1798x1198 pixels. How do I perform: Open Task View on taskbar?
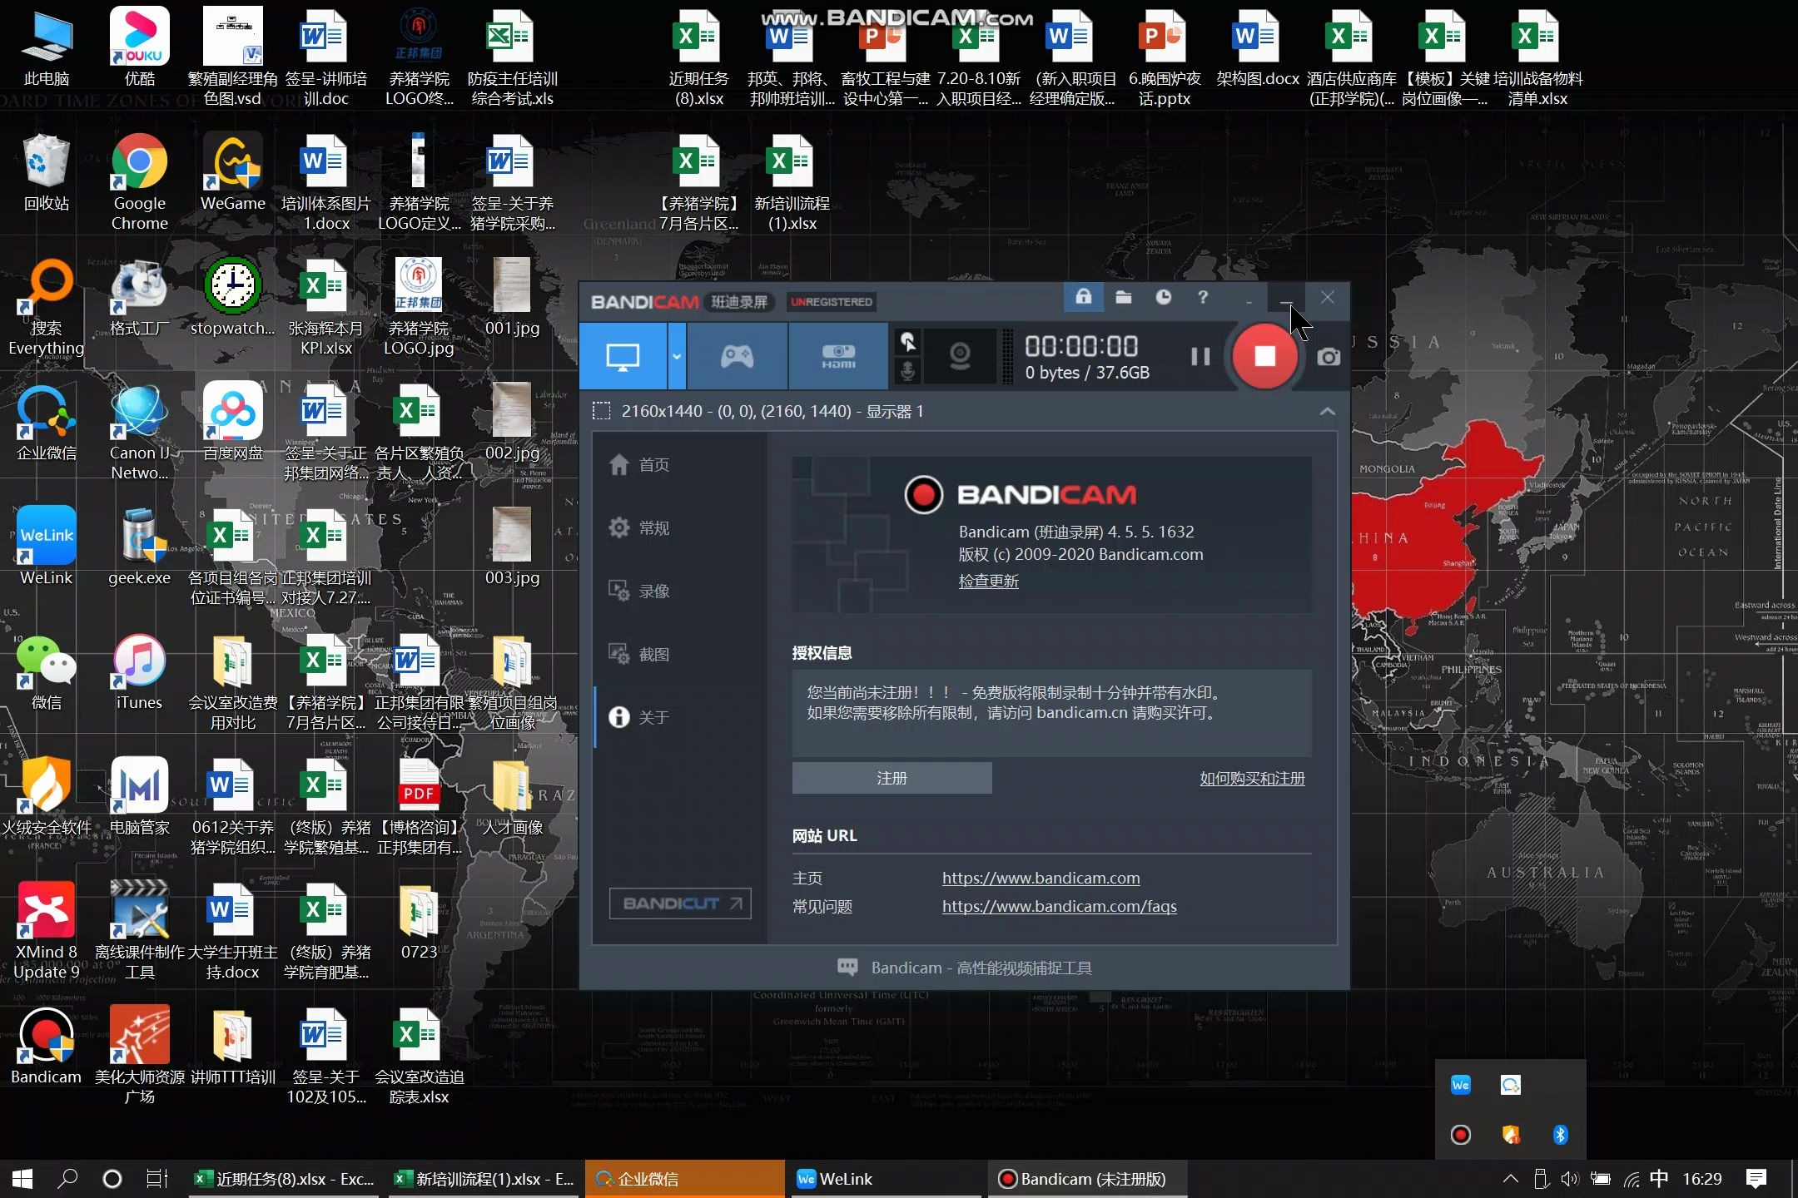click(156, 1178)
